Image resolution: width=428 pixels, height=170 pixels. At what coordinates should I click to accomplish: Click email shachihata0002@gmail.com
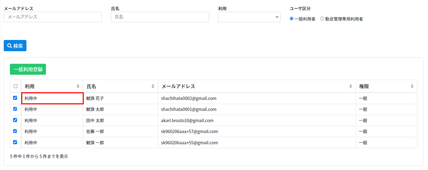[189, 98]
